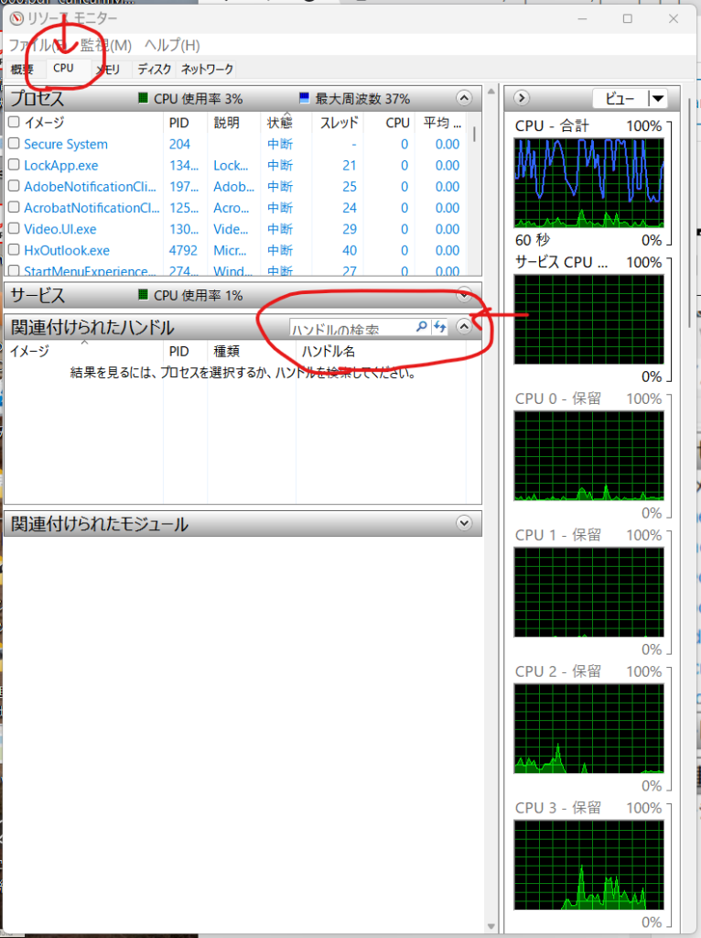Open the 監視(M) menu
This screenshot has height=938, width=701.
(106, 45)
